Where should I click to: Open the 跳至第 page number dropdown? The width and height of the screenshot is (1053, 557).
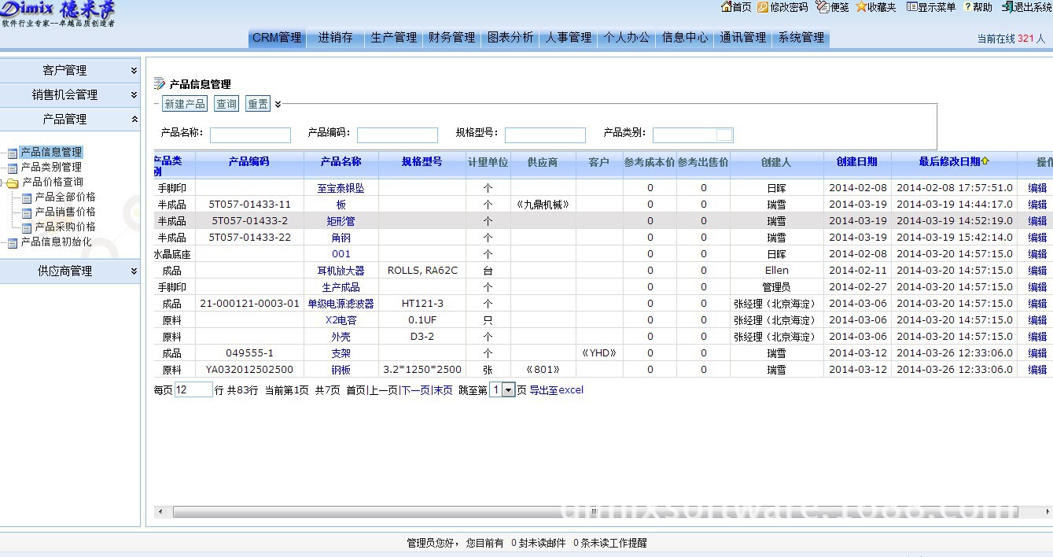[508, 390]
